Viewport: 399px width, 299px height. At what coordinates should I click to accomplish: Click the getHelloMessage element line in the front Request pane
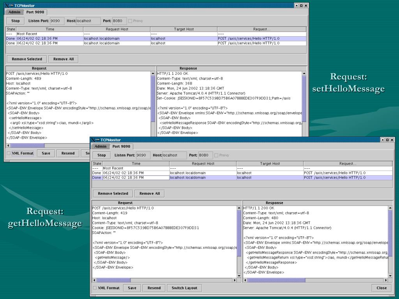pyautogui.click(x=112, y=258)
